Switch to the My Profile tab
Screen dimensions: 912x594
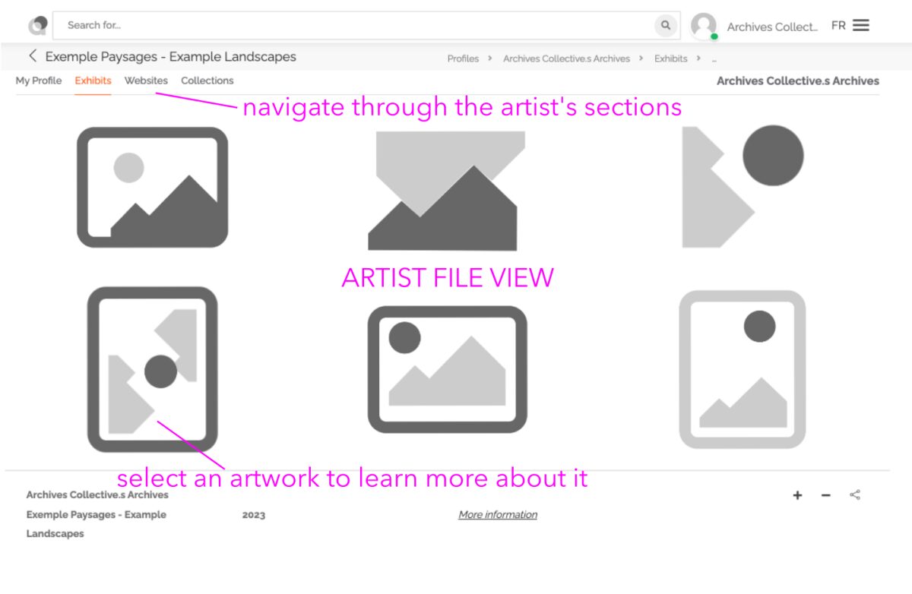coord(39,81)
